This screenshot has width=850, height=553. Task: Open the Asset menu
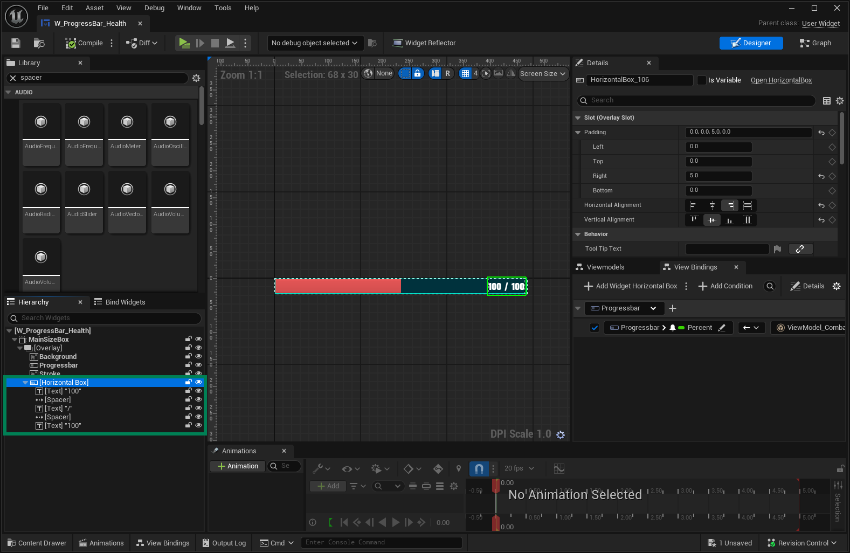(x=94, y=8)
